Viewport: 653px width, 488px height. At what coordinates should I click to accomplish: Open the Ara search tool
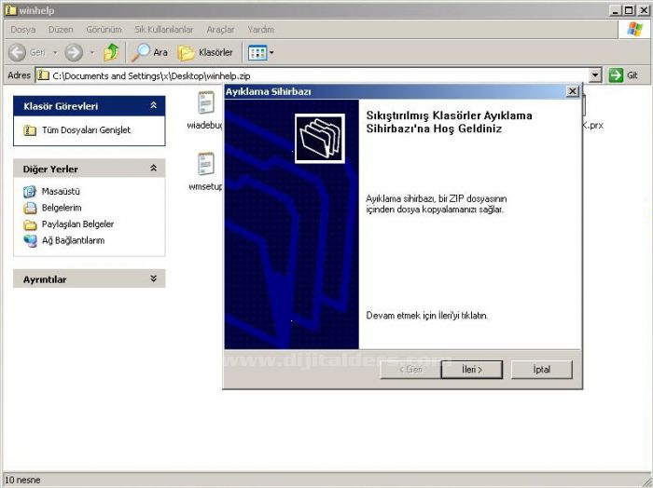coord(150,53)
